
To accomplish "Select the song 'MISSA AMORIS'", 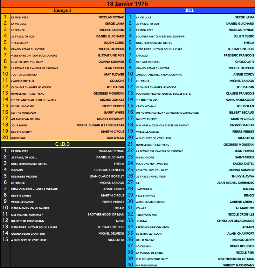I will click(145, 157).
